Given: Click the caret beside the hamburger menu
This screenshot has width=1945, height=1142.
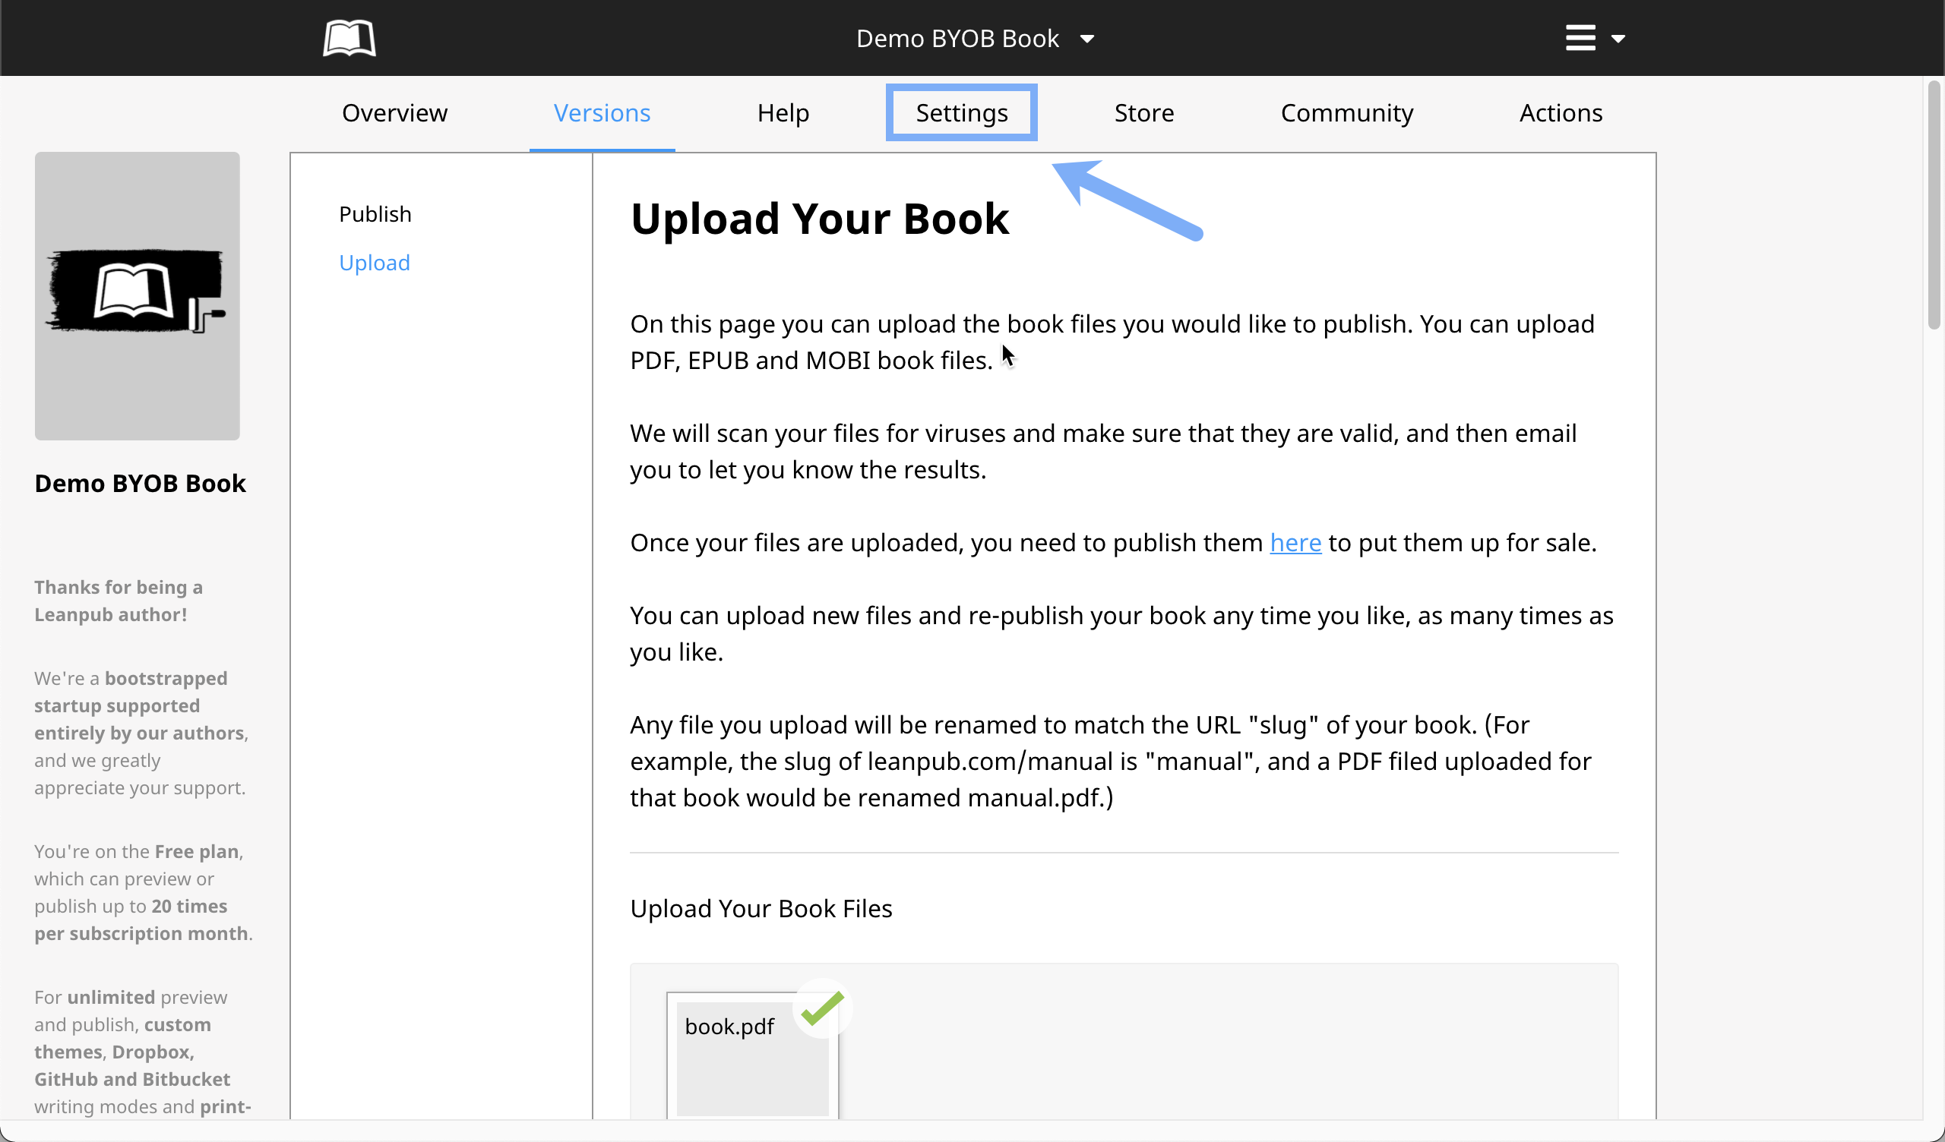Looking at the screenshot, I should 1618,39.
